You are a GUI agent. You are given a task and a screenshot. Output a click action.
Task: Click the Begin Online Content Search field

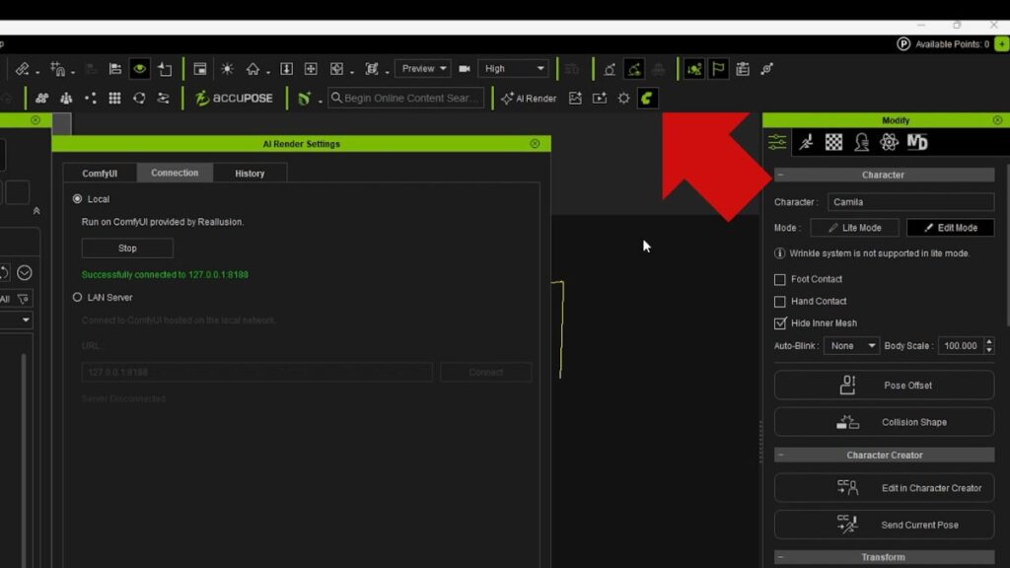click(405, 98)
